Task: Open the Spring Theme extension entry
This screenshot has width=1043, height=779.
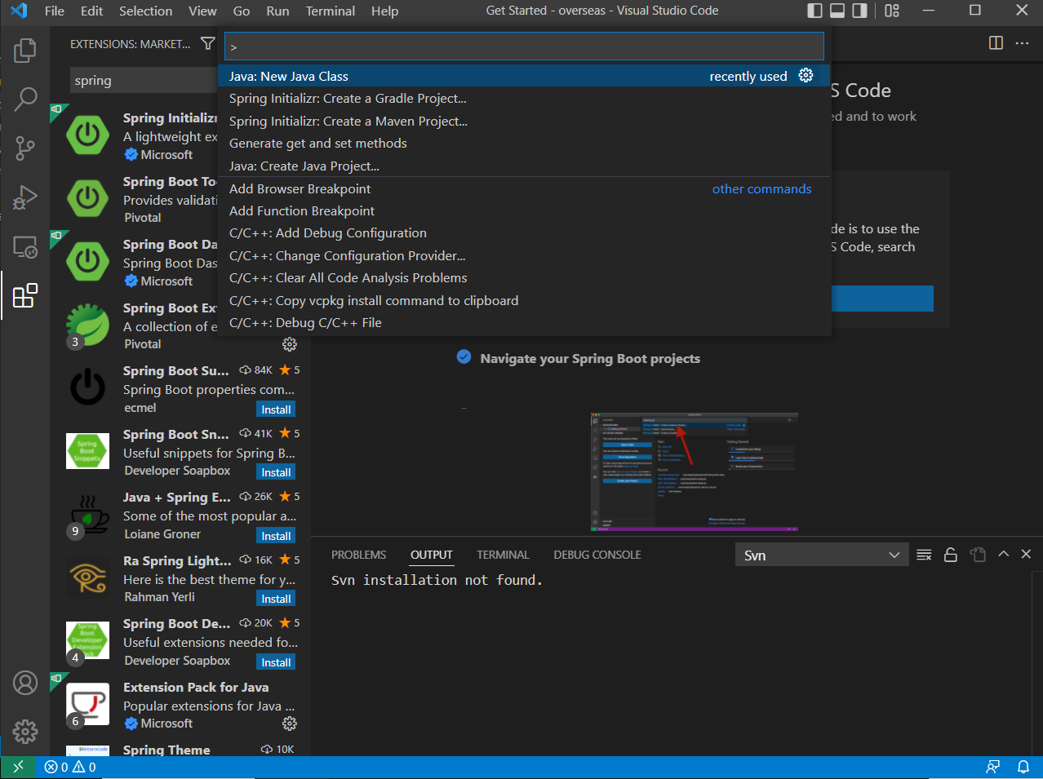Action: tap(180, 750)
